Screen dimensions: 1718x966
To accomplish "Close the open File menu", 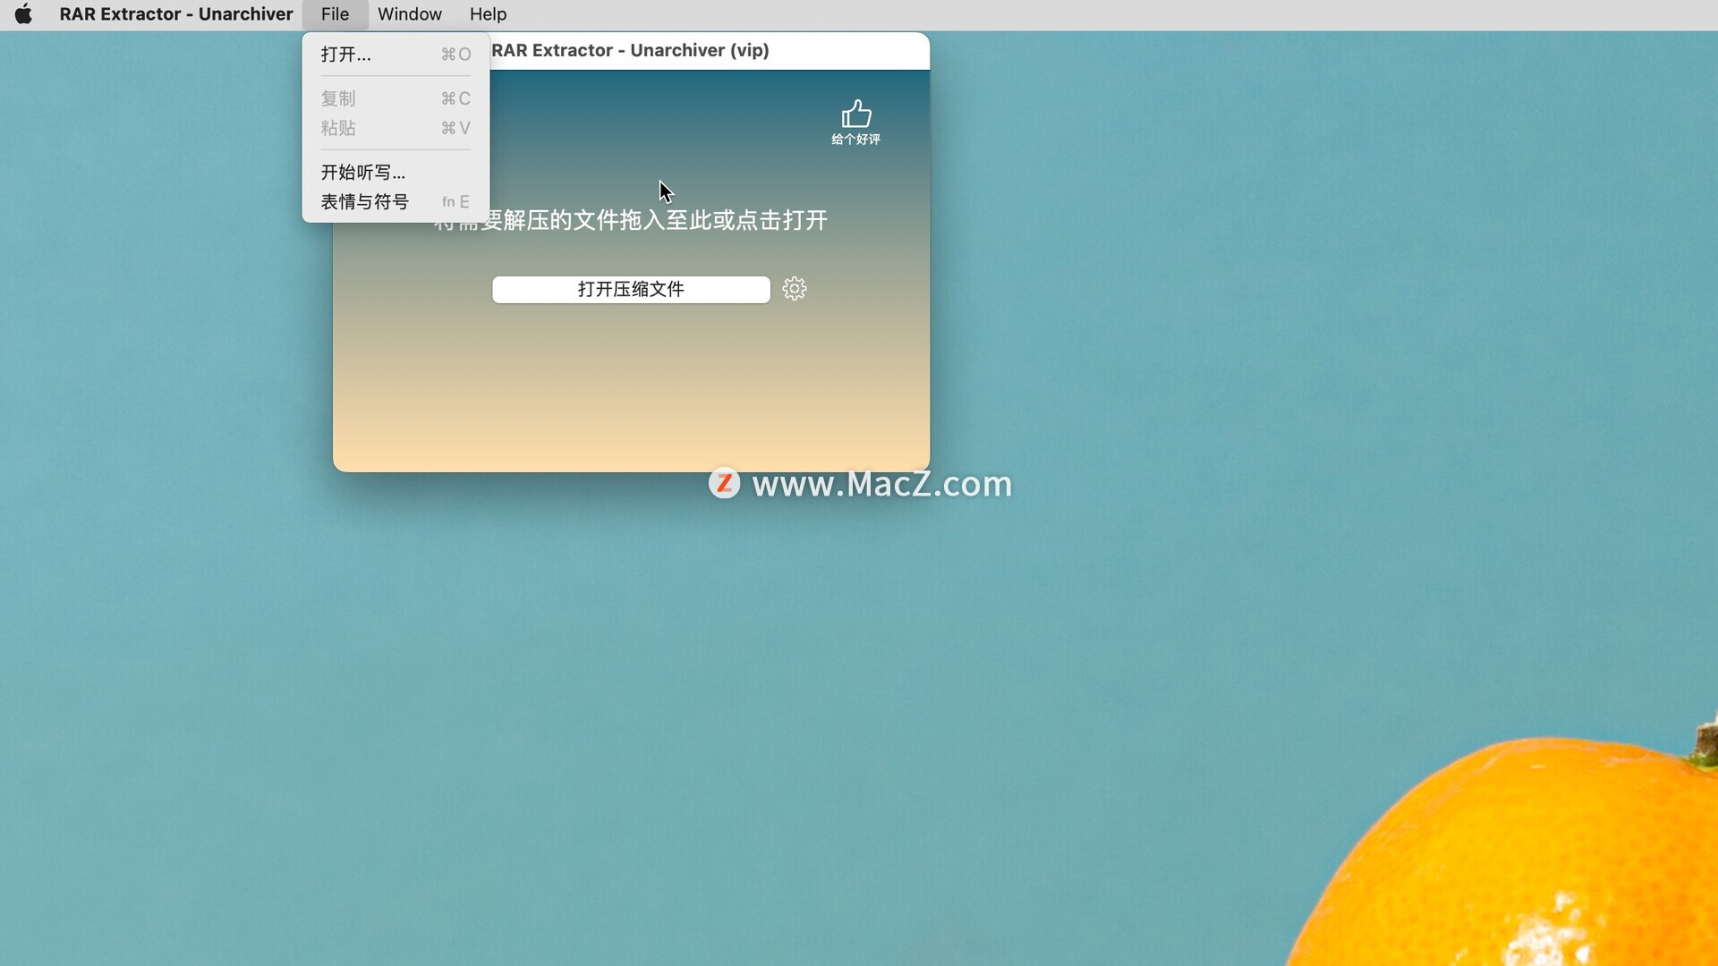I will tap(335, 14).
